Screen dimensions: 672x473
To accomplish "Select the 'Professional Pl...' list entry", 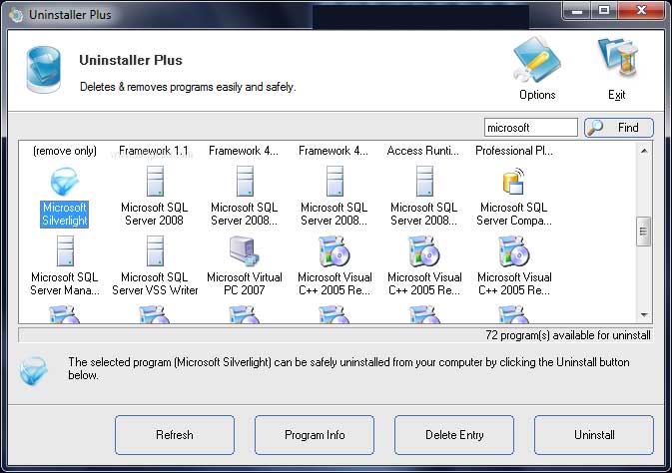I will click(x=514, y=151).
